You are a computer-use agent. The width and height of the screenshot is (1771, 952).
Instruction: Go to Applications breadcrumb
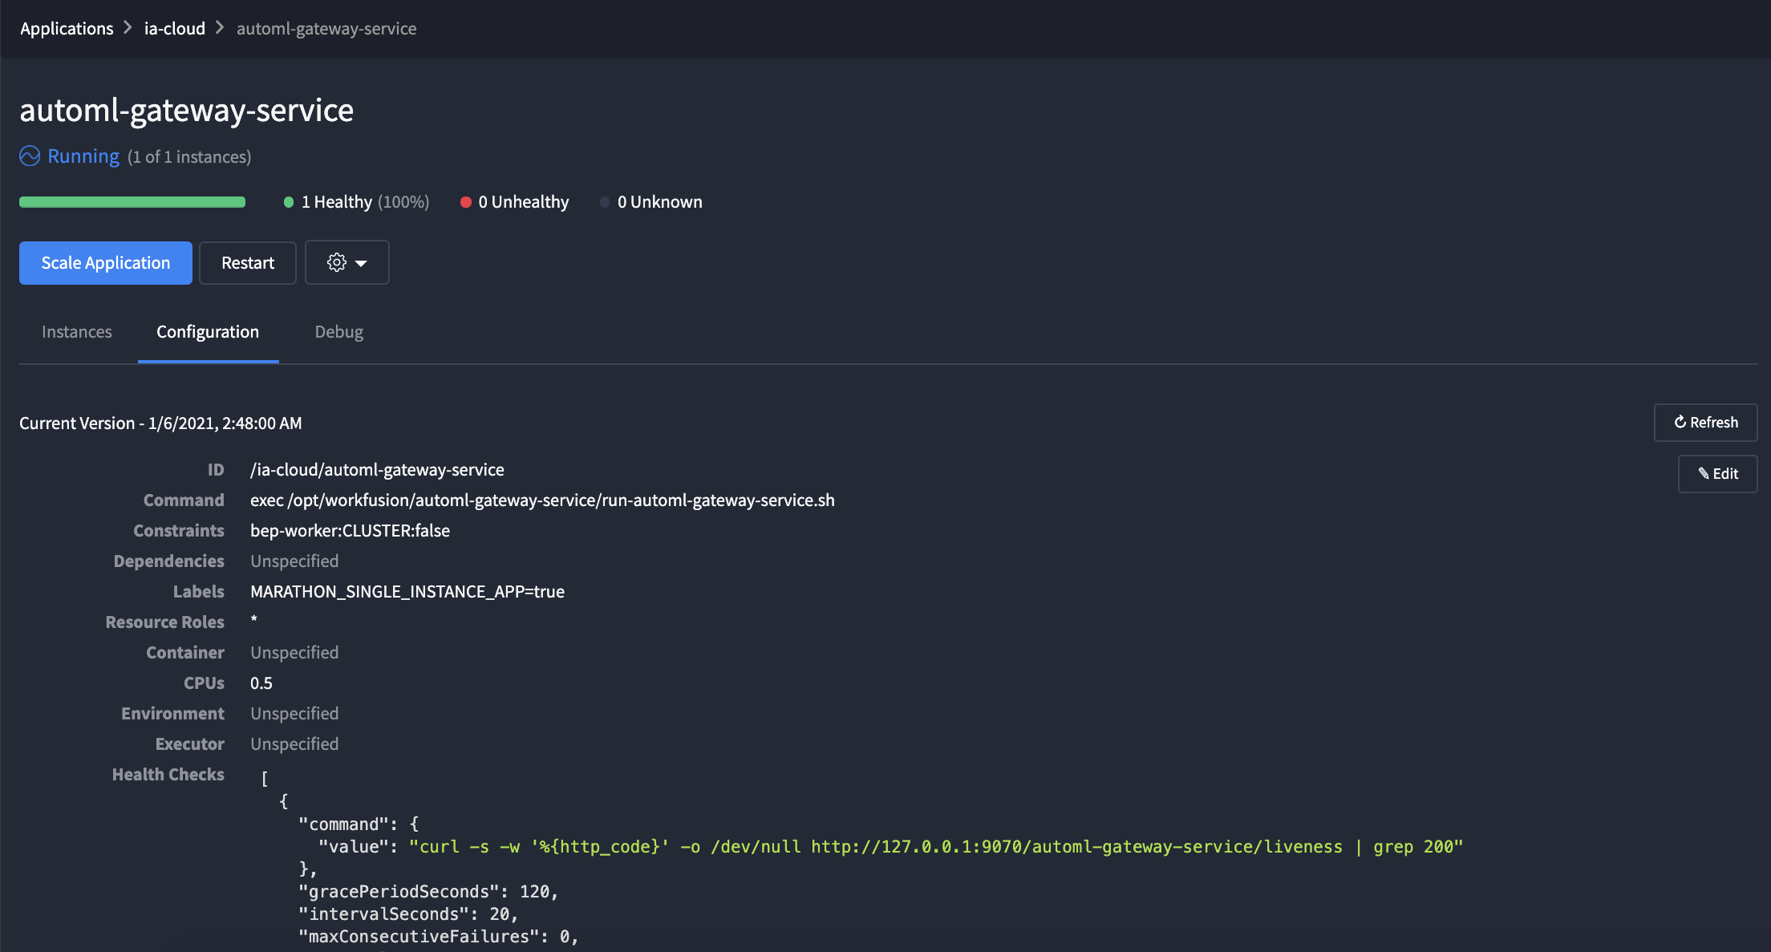pyautogui.click(x=67, y=28)
